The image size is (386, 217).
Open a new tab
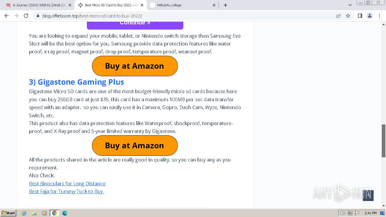(x=226, y=5)
